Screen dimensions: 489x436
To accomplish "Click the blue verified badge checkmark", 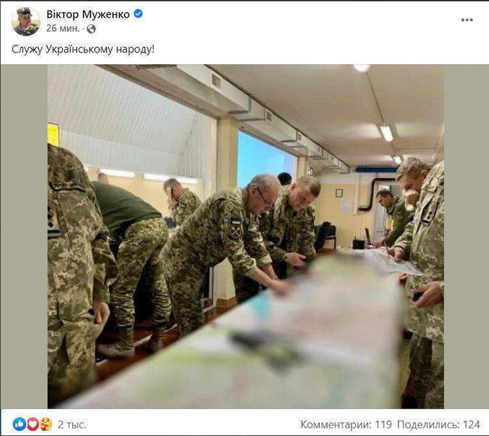I will (x=138, y=14).
